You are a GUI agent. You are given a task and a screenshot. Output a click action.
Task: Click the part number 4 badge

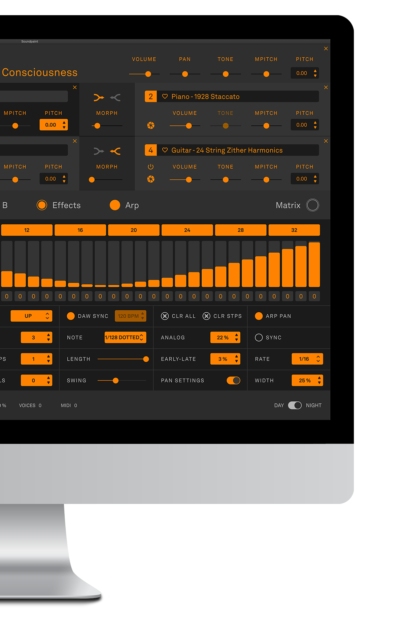pos(151,150)
